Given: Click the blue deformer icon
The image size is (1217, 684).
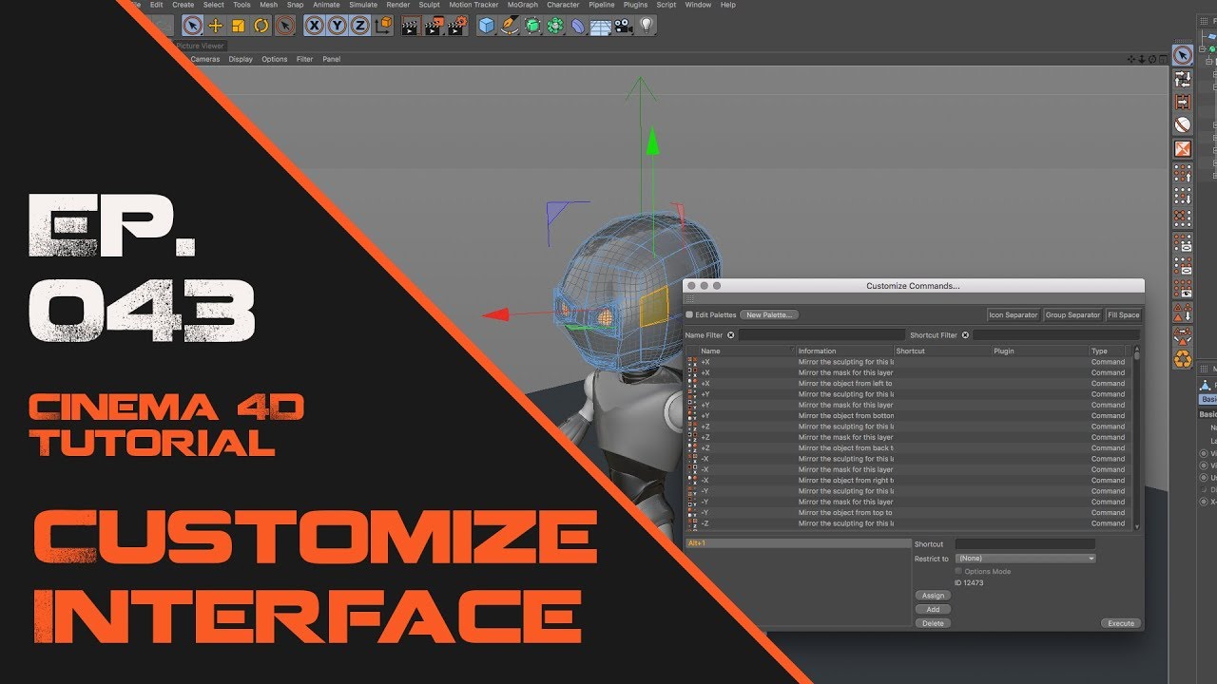Looking at the screenshot, I should 578,26.
